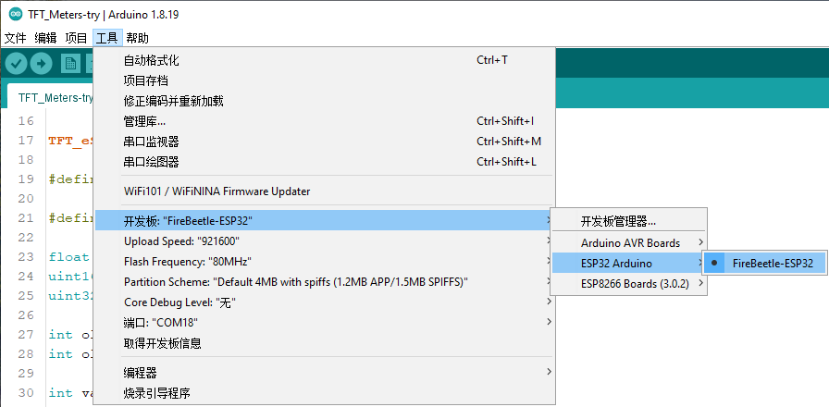Click the New sketch document icon
This screenshot has height=407, width=829.
69,64
